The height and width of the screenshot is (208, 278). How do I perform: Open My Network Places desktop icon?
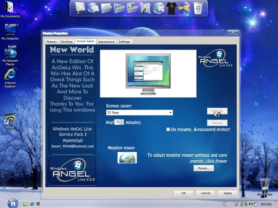pos(10,56)
